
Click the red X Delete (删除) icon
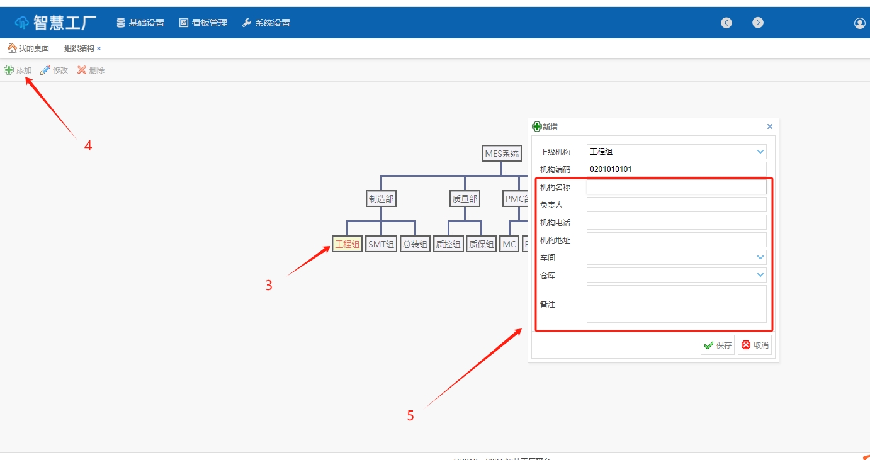[x=82, y=70]
